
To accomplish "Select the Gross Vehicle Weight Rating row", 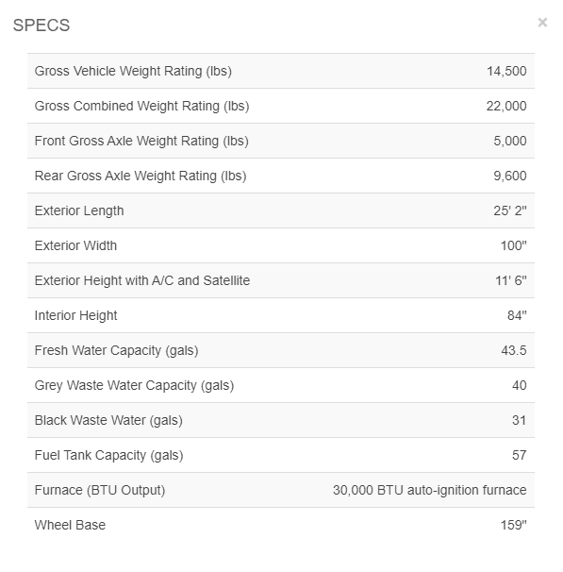I will [x=281, y=71].
